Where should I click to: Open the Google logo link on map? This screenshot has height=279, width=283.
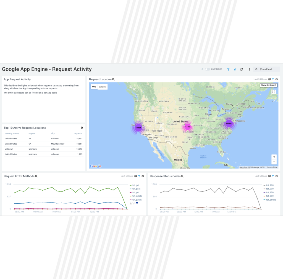96,166
